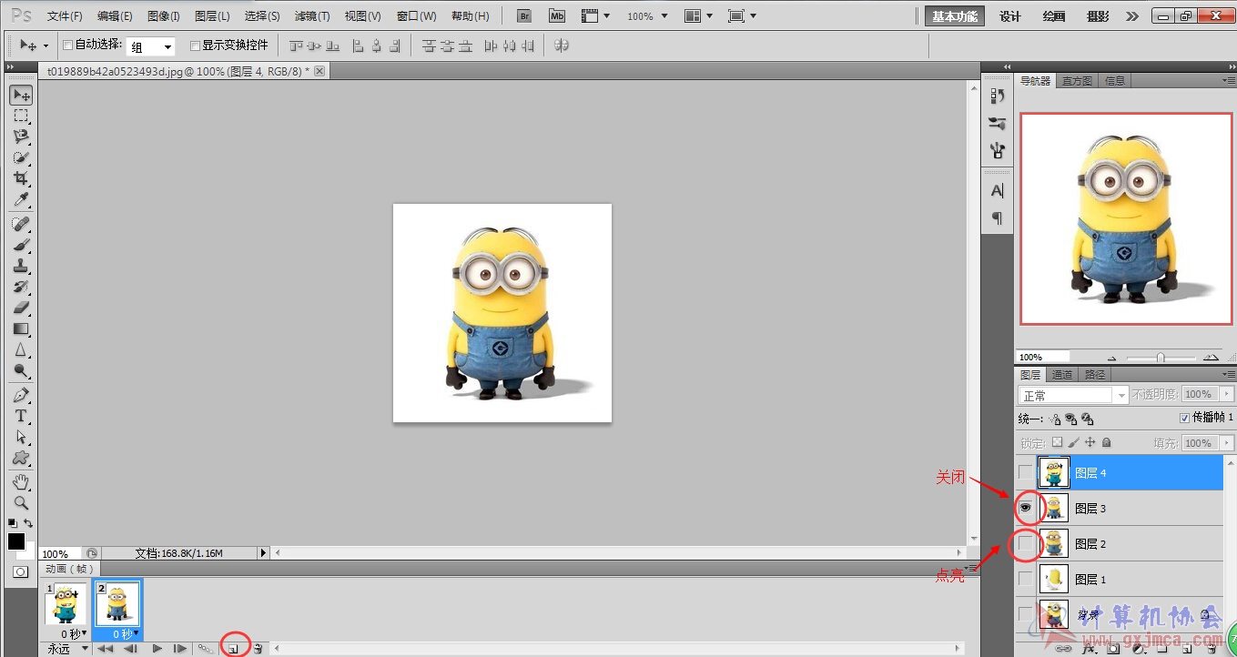Image resolution: width=1237 pixels, height=657 pixels.
Task: Select the Crop tool
Action: click(21, 178)
